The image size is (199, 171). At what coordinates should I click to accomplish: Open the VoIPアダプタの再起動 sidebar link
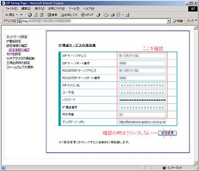click(20, 58)
